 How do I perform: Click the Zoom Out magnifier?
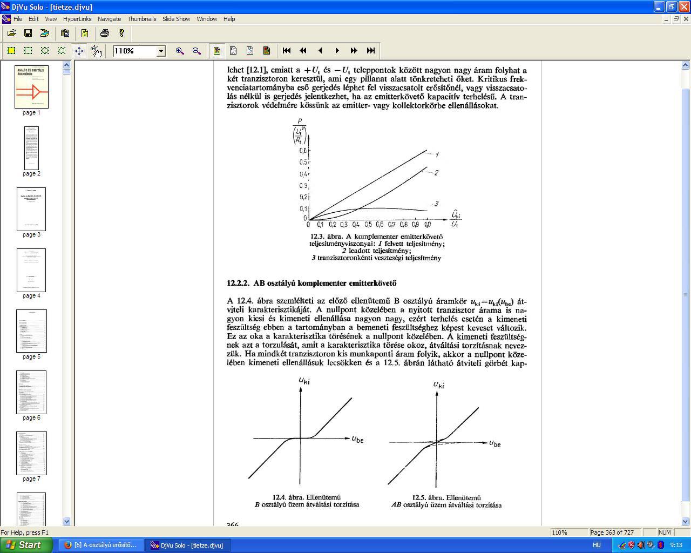coord(197,51)
